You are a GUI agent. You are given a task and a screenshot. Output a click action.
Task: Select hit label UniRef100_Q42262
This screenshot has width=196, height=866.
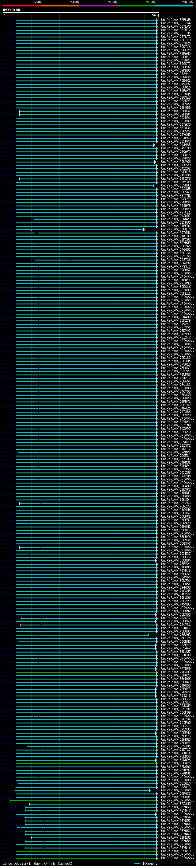tap(176, 168)
